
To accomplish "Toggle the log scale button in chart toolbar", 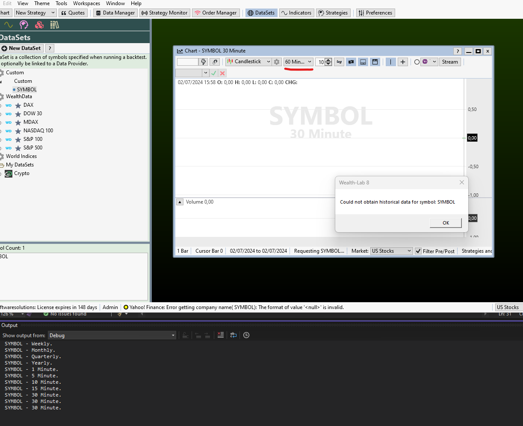I will click(x=339, y=62).
